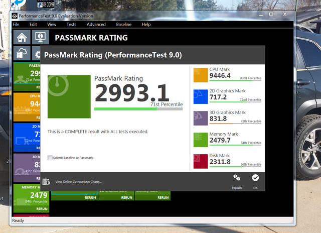Open the System Information monitor icon
This screenshot has width=321, height=233.
click(x=41, y=37)
